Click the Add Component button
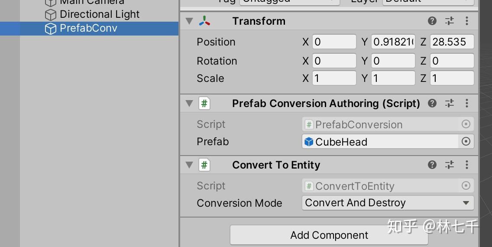Screen dimensions: 492x247 [329, 235]
